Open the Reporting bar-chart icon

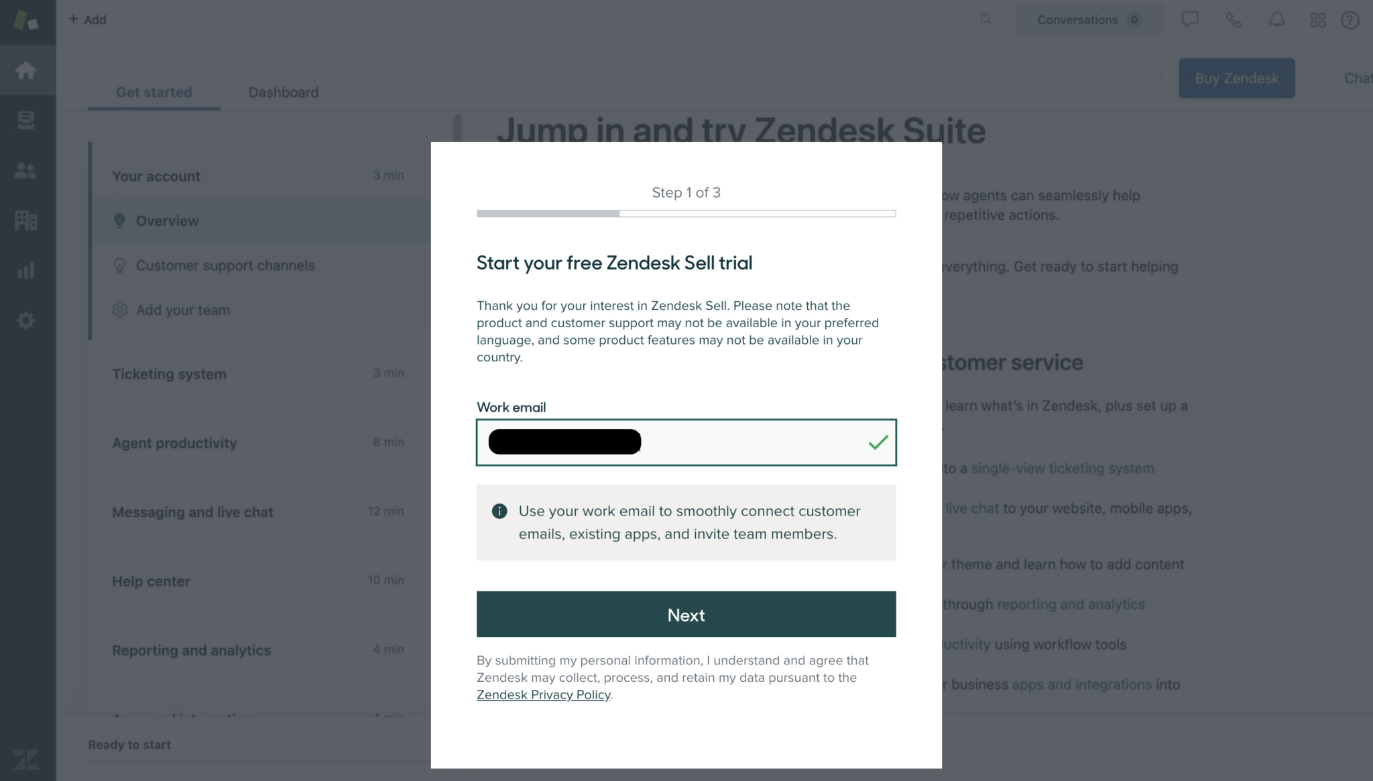[x=27, y=270]
